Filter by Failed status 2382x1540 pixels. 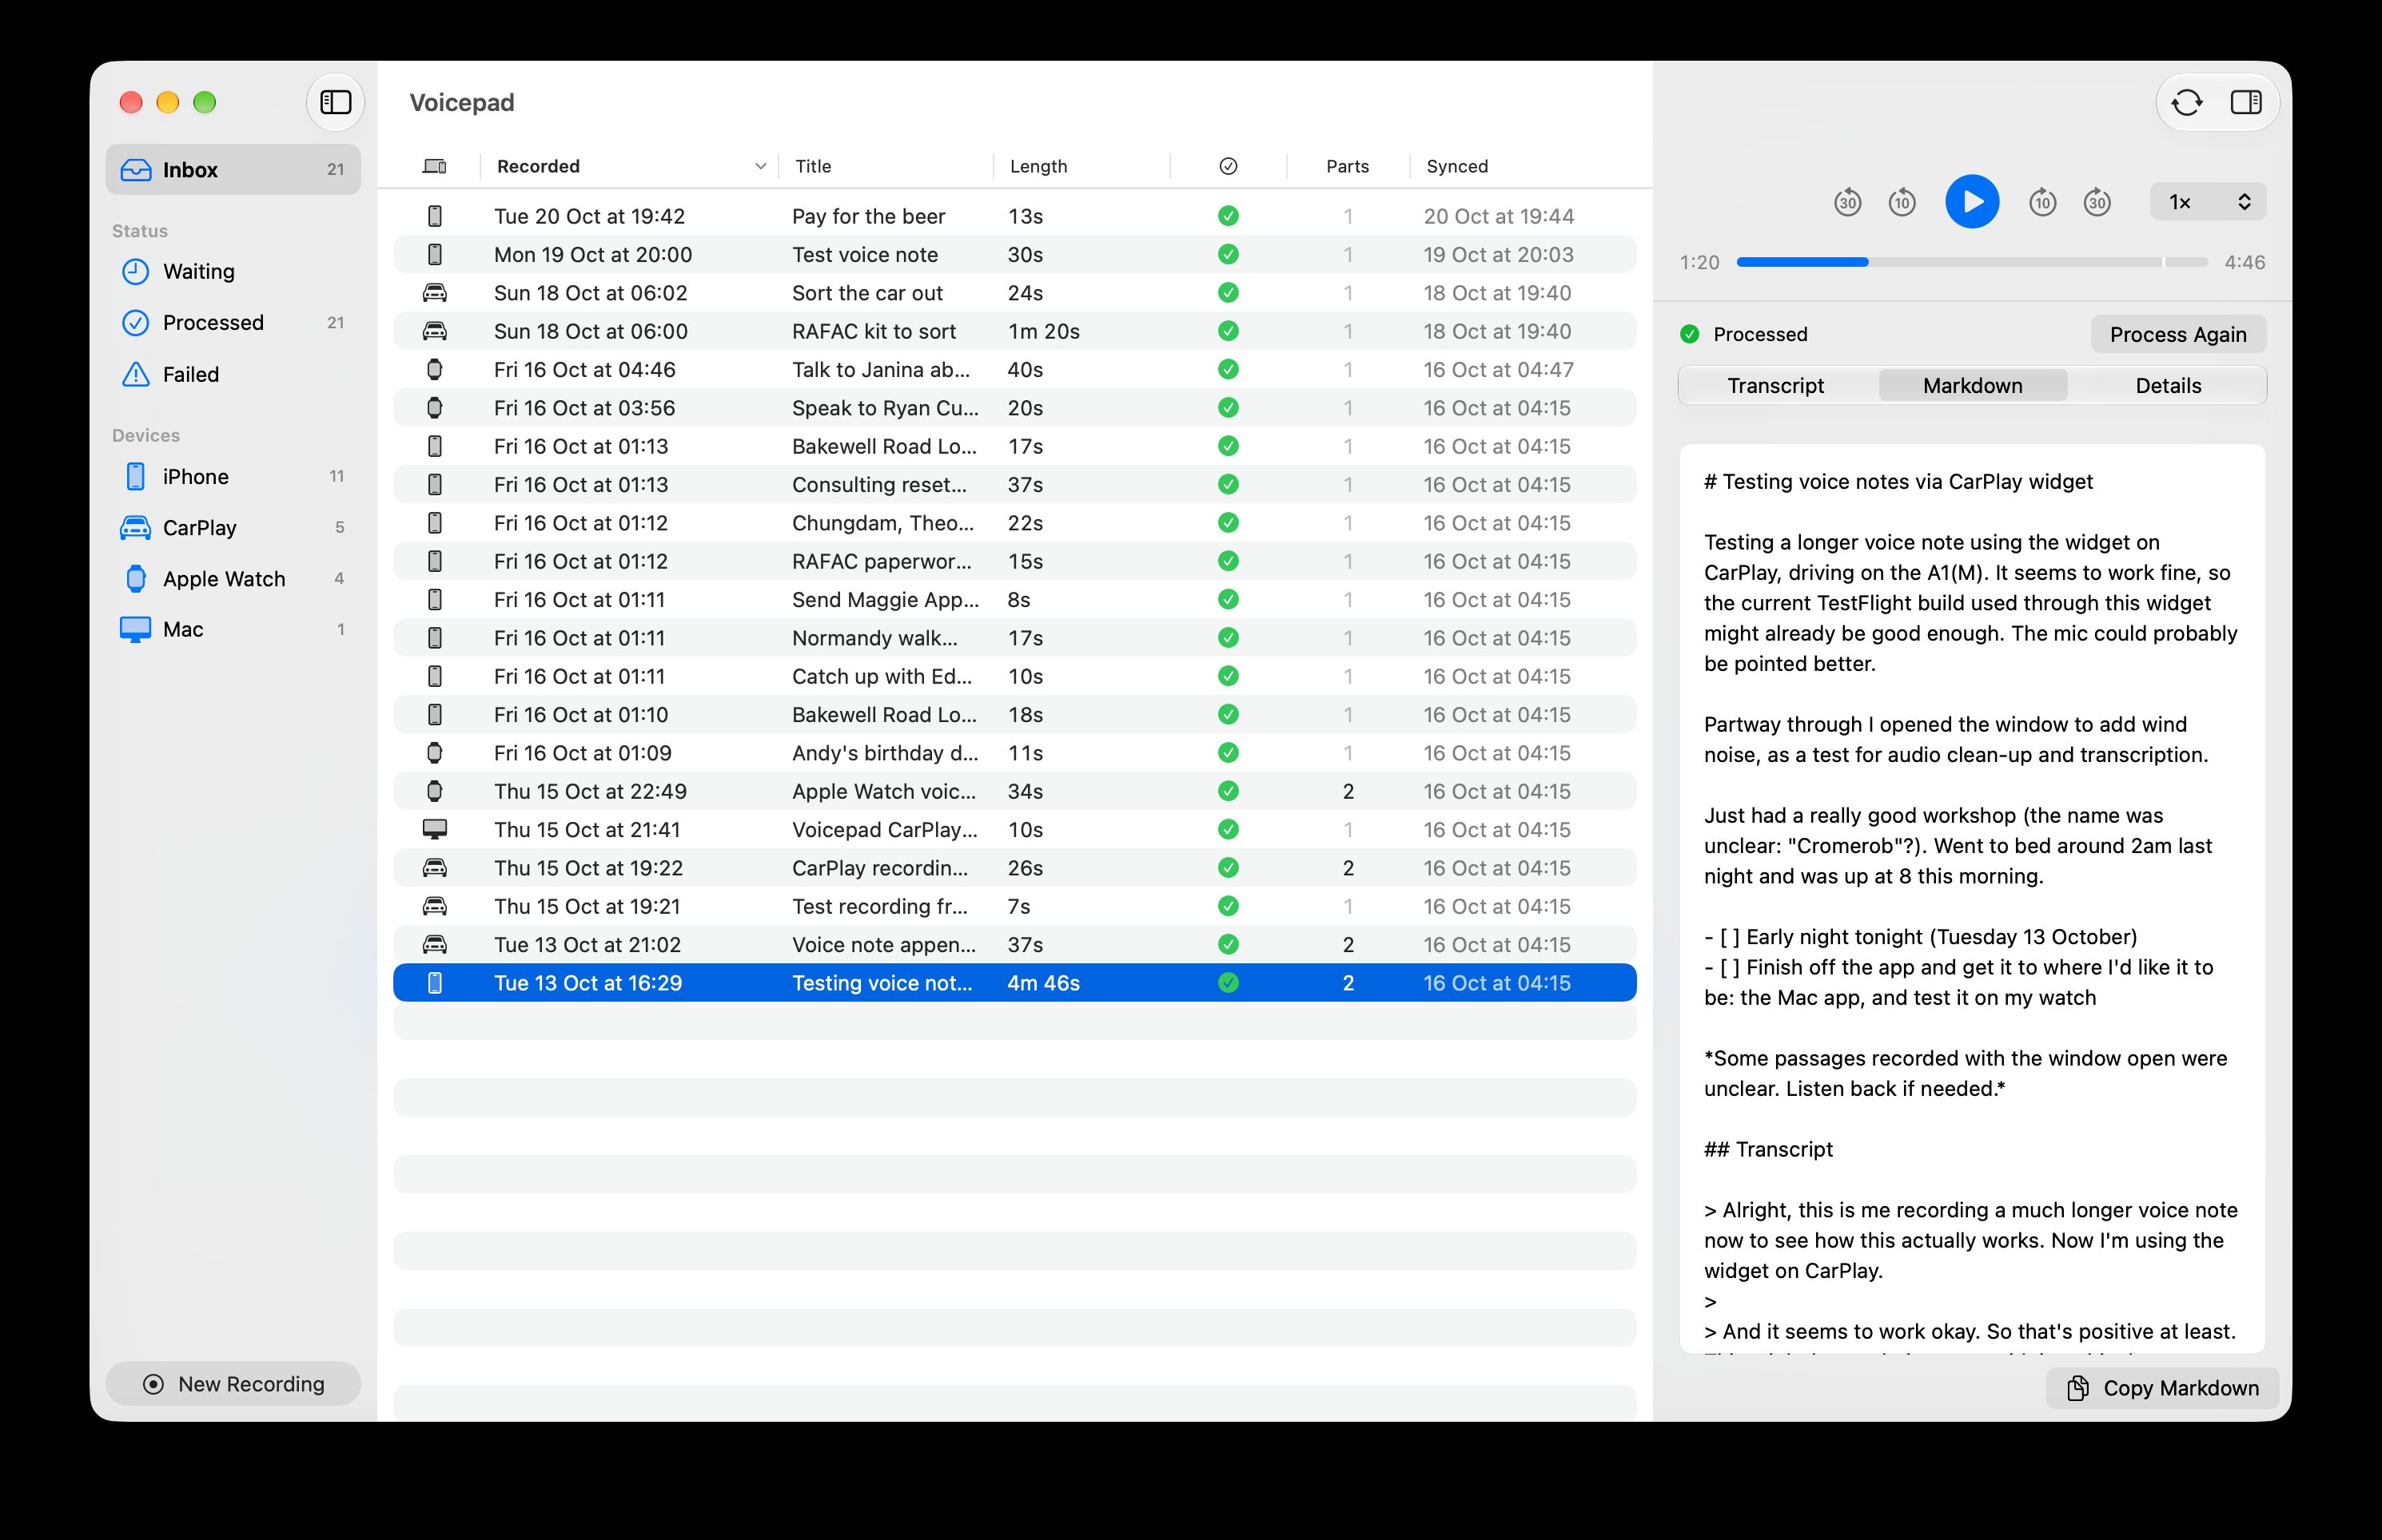233,375
